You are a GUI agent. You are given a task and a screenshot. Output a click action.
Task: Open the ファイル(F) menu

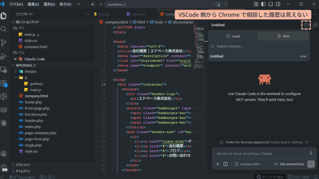16,4
